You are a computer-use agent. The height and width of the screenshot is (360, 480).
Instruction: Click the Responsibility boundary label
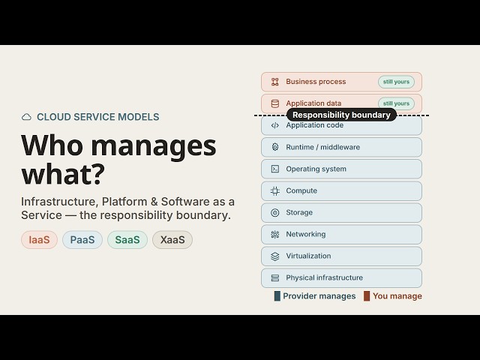tap(341, 115)
